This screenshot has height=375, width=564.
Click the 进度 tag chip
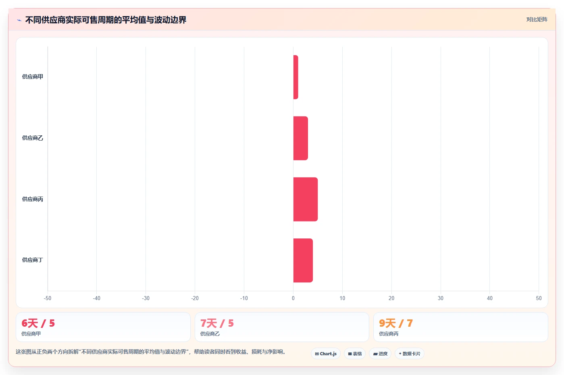(380, 354)
